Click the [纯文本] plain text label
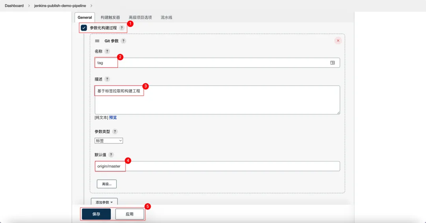Viewport: 426px width, 223px height. [101, 118]
